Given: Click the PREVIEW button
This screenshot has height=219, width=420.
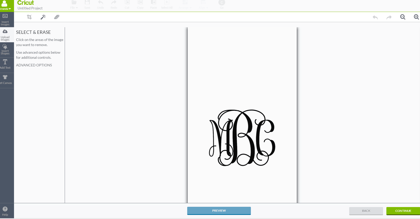Looking at the screenshot, I should (219, 211).
